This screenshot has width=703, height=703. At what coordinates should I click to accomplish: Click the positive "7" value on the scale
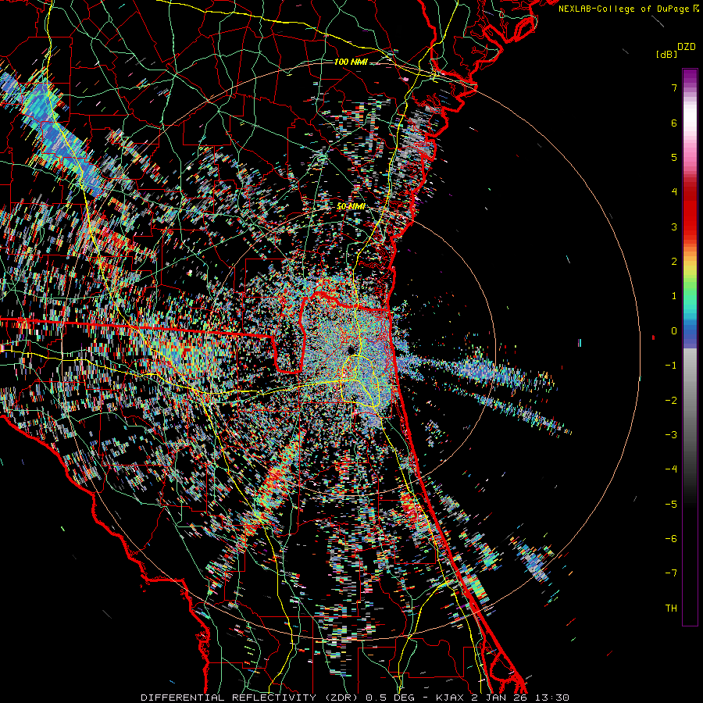coord(674,87)
